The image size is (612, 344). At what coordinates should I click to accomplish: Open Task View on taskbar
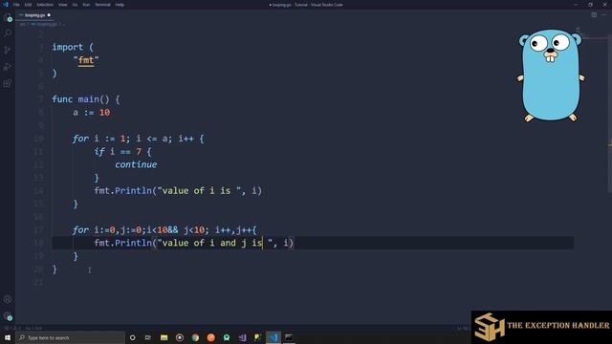click(148, 337)
